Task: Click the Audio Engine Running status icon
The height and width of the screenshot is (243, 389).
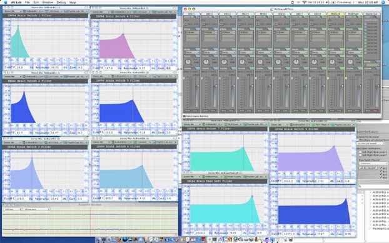Action: pyautogui.click(x=184, y=116)
